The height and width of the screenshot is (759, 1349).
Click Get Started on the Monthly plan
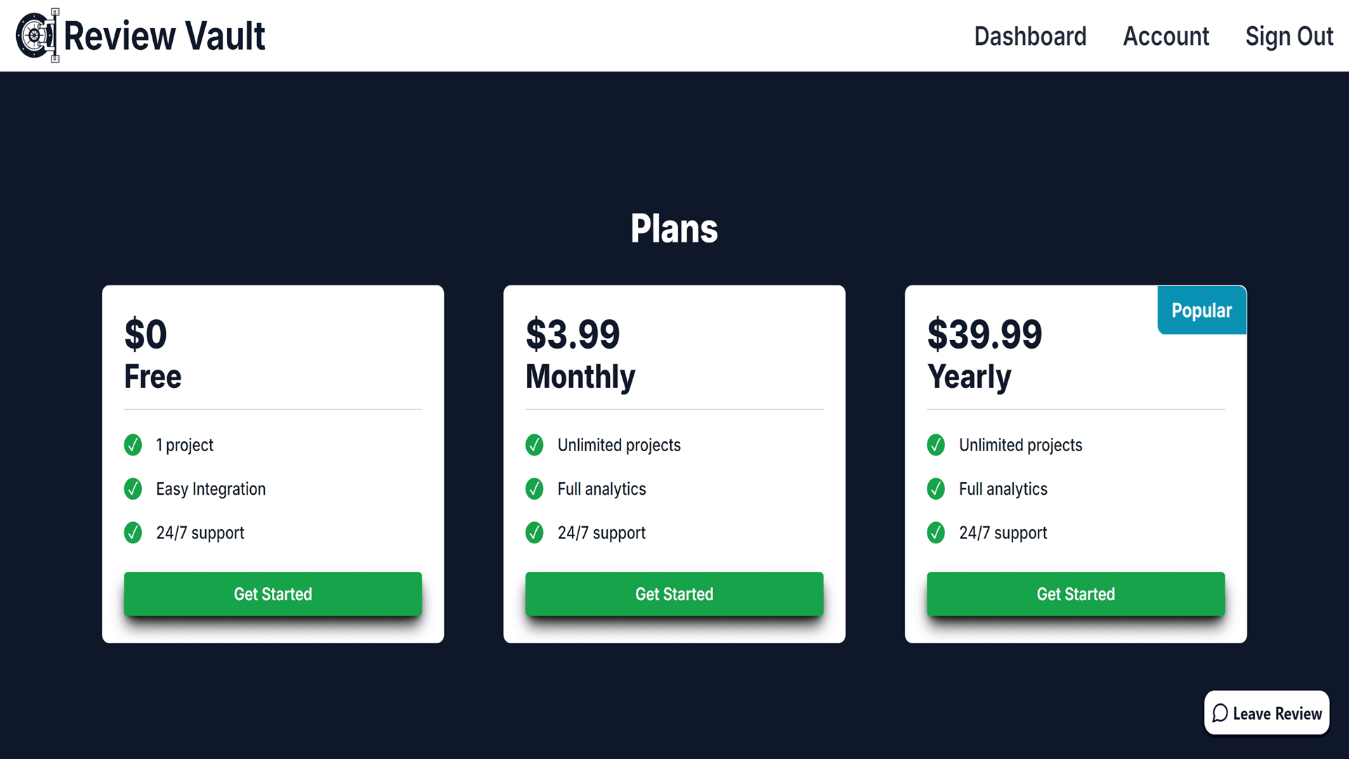tap(674, 594)
